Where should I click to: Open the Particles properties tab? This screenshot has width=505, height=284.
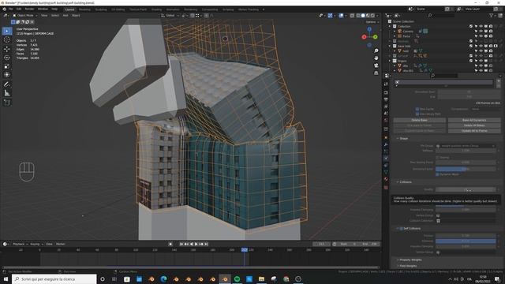[386, 151]
